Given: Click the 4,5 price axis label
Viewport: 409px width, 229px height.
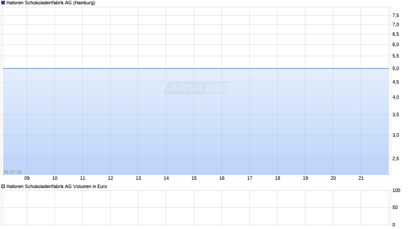Looking at the screenshot, I should click(396, 82).
